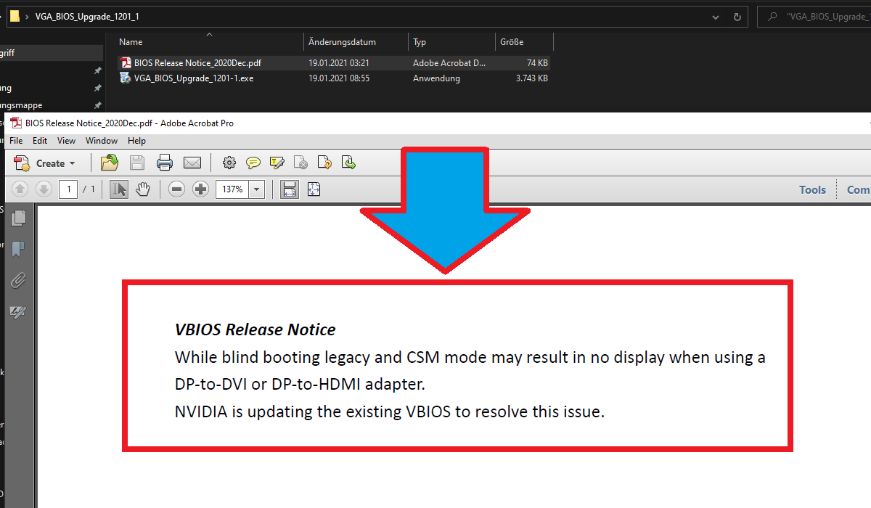The width and height of the screenshot is (871, 508).
Task: Click the Adobe Acrobat D... type cell
Action: pos(450,63)
